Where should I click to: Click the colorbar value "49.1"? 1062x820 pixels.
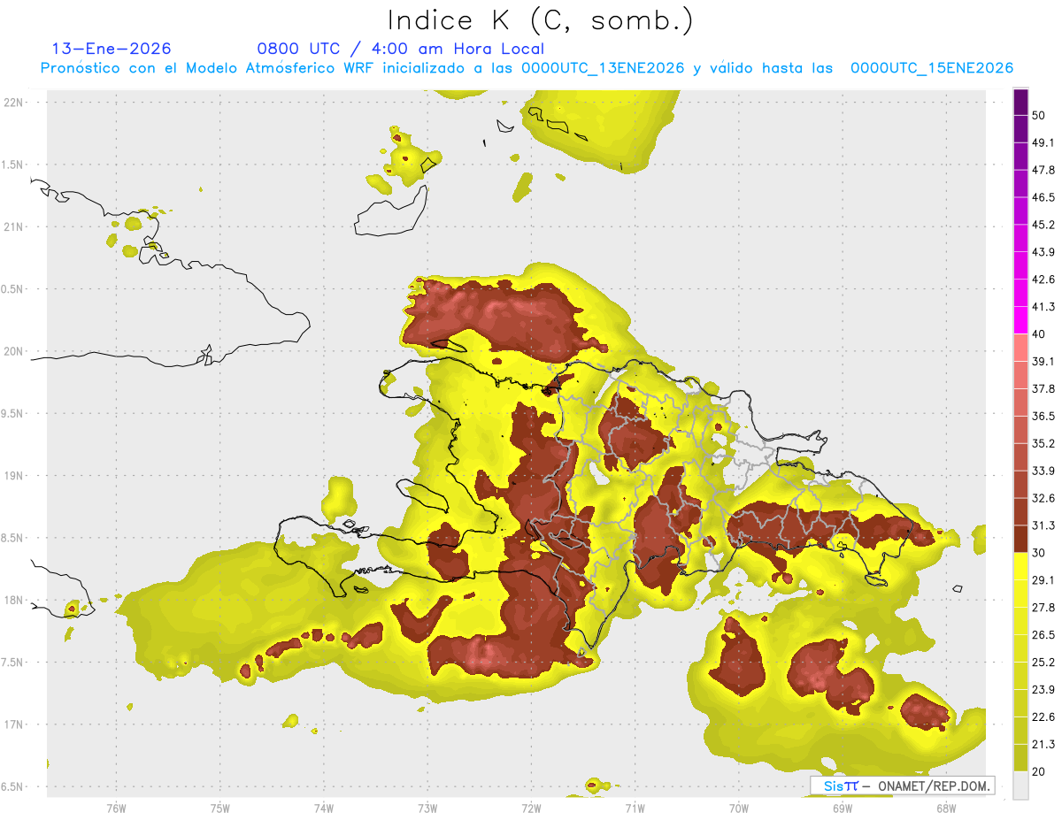coord(1043,142)
